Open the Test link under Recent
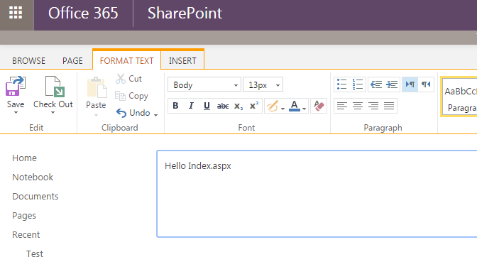The image size is (477, 257). coord(35,253)
